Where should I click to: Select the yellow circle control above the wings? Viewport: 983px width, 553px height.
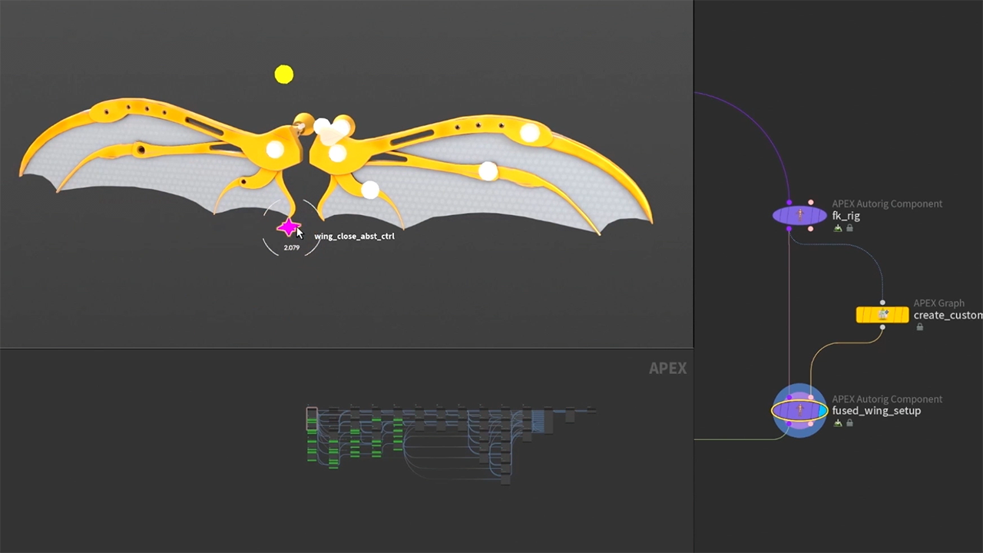[x=284, y=75]
